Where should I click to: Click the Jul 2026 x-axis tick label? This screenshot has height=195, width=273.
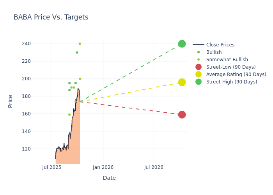(x=154, y=168)
